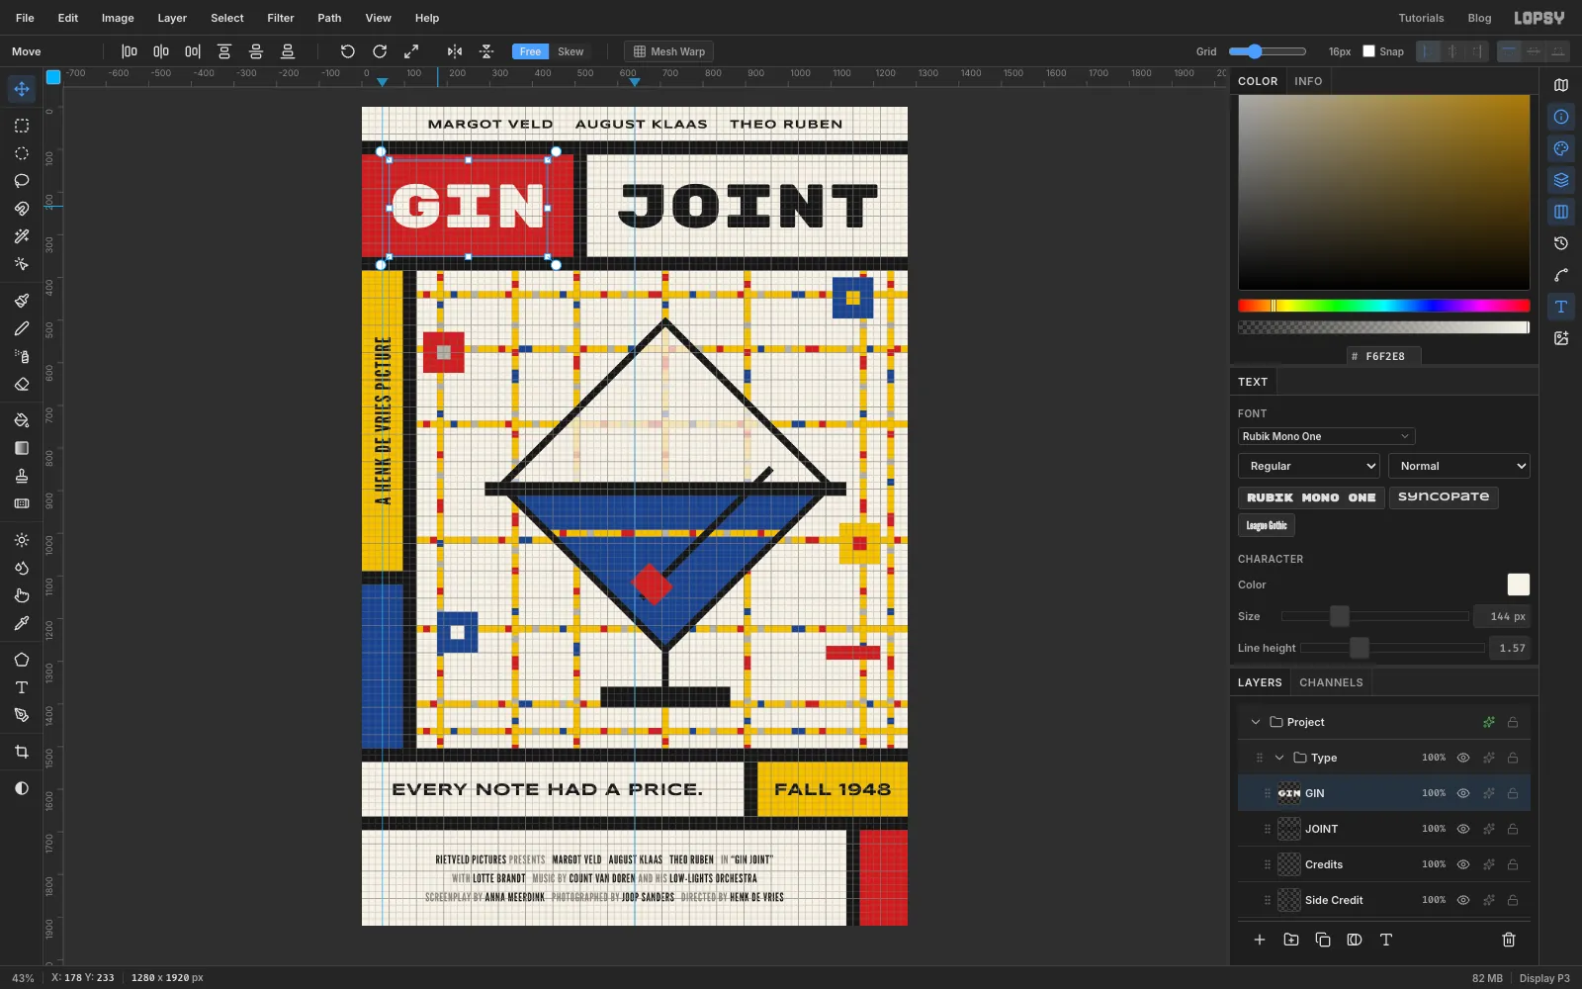The height and width of the screenshot is (989, 1582).
Task: Select the Text tool in the left toolbar
Action: click(22, 687)
